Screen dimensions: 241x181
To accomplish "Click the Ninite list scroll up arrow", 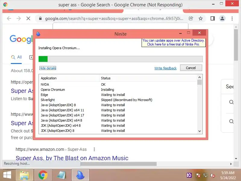I will (199, 77).
